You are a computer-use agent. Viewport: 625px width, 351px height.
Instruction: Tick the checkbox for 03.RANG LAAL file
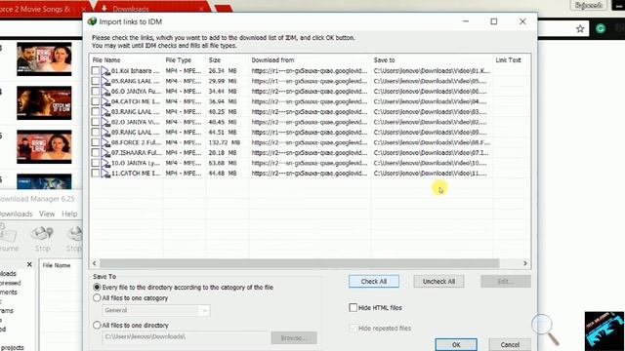[96, 112]
